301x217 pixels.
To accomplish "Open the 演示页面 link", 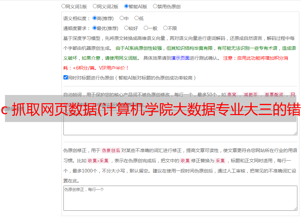I will (x=180, y=58).
